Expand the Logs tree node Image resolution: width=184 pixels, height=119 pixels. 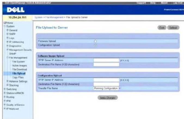[8, 38]
